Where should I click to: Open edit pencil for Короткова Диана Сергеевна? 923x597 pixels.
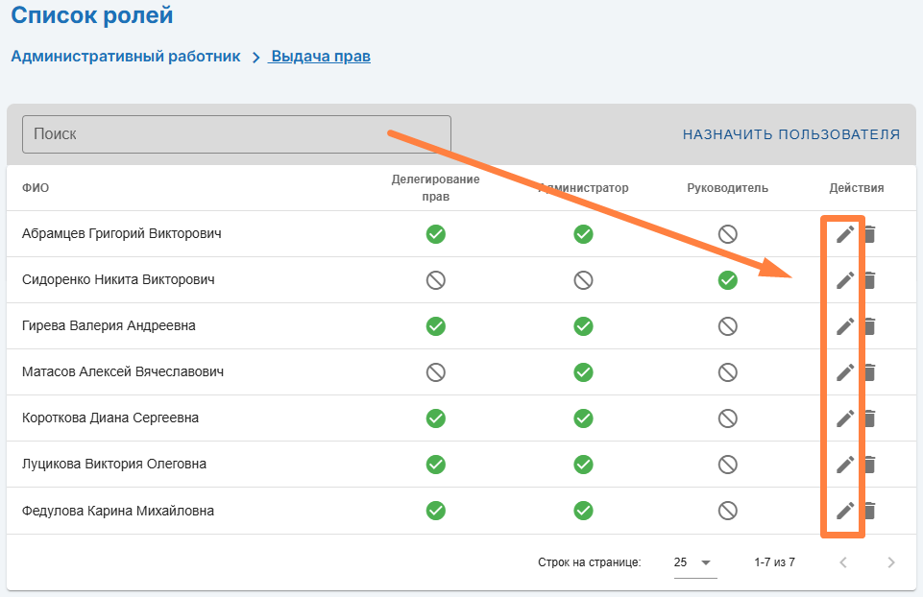[x=845, y=418]
